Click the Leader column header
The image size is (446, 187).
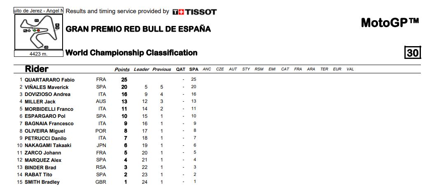tap(142, 70)
